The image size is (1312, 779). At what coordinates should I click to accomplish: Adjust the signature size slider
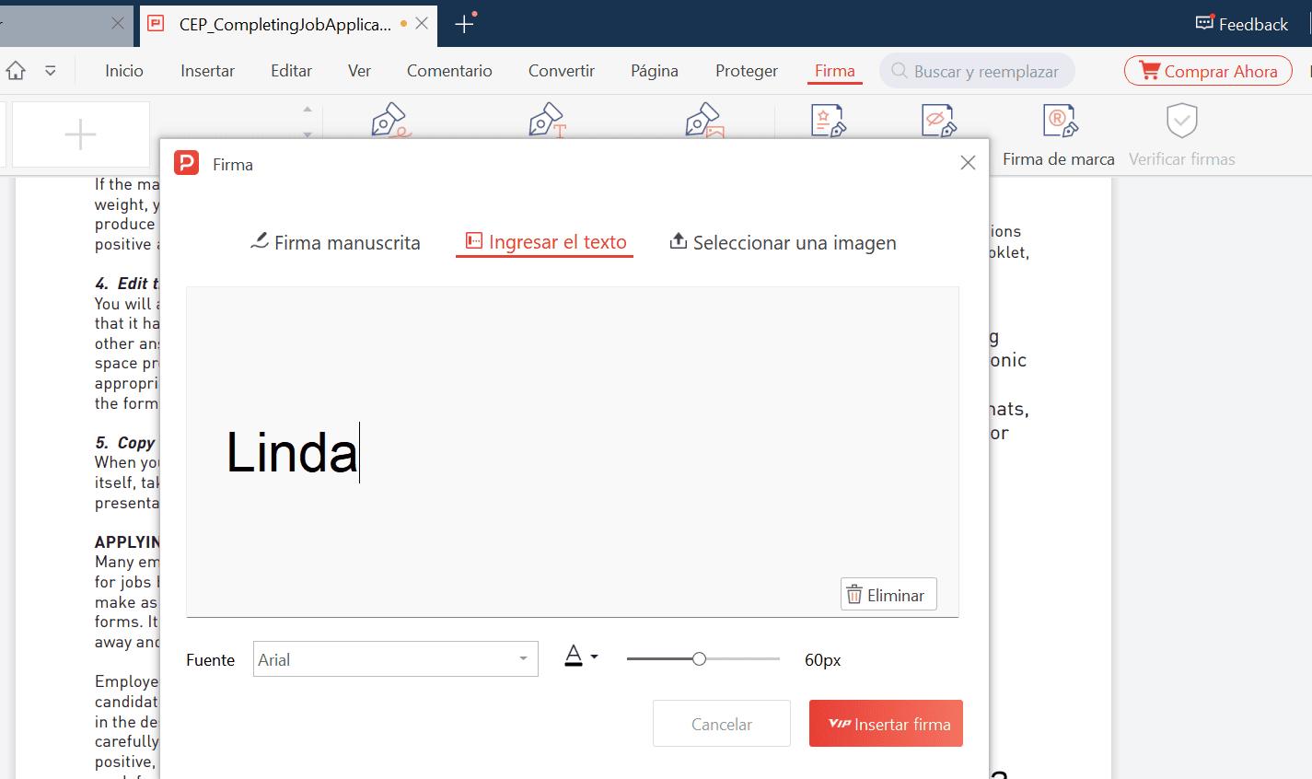701,658
